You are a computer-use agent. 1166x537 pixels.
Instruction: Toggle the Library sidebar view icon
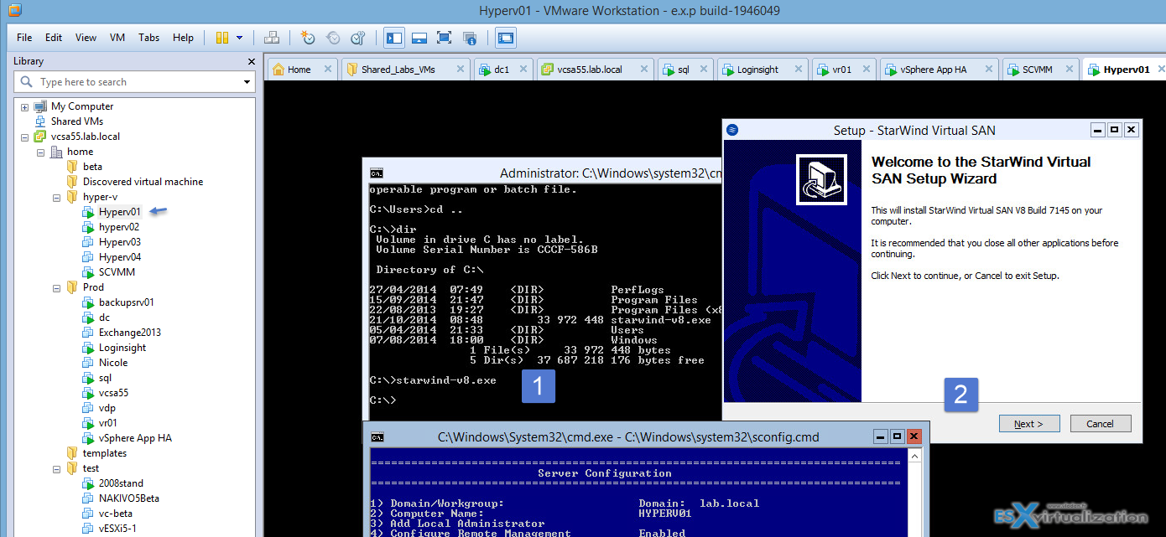click(x=394, y=38)
